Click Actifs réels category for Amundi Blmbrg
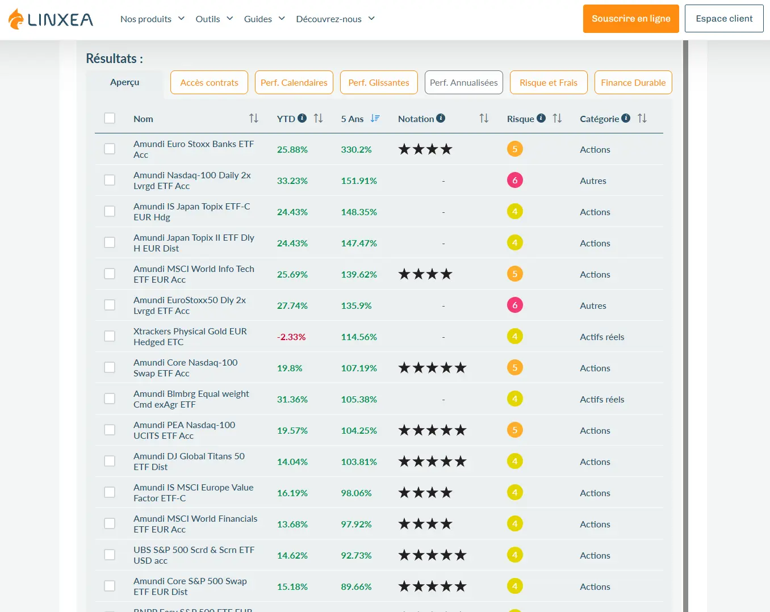 [602, 399]
